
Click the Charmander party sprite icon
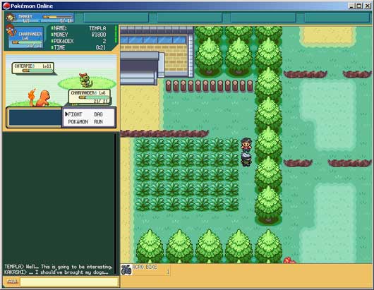11,30
